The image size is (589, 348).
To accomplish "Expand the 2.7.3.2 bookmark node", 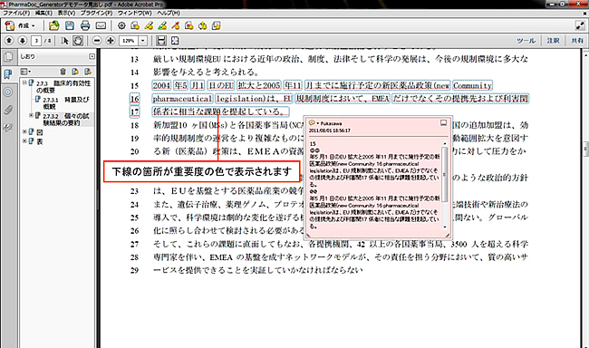I will coord(31,115).
